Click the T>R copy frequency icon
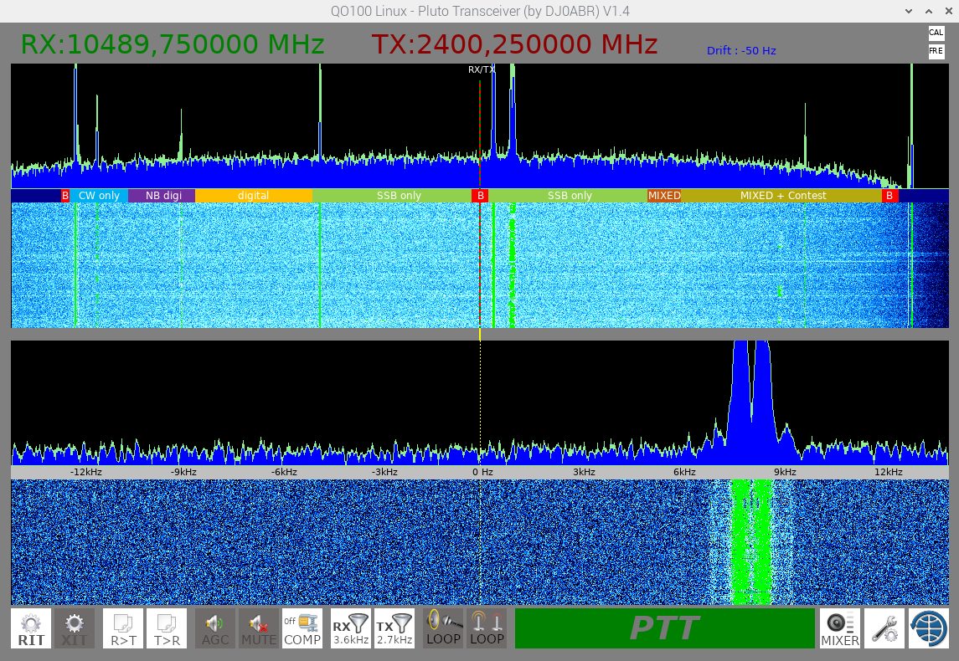The image size is (959, 661). (167, 628)
